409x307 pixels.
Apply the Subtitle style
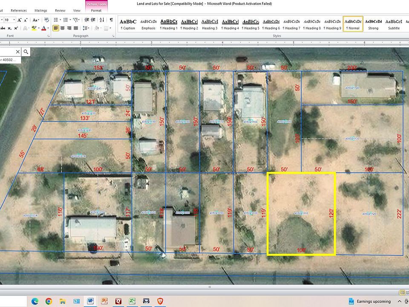(x=394, y=24)
